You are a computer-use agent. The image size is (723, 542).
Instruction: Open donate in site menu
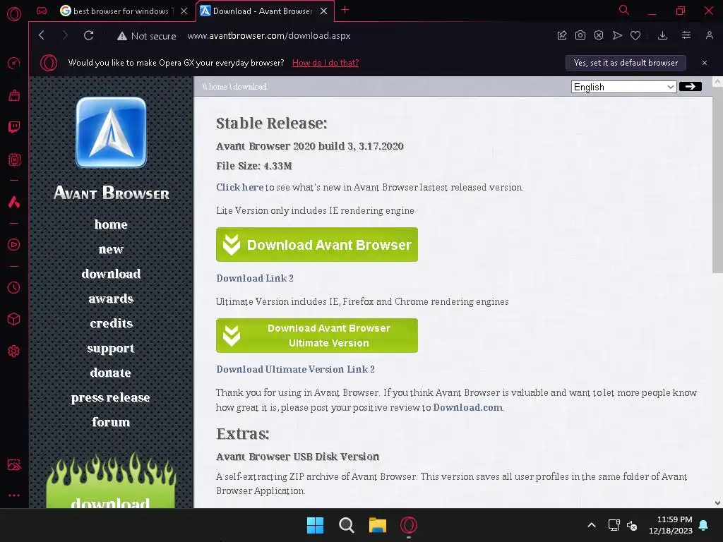click(x=111, y=373)
